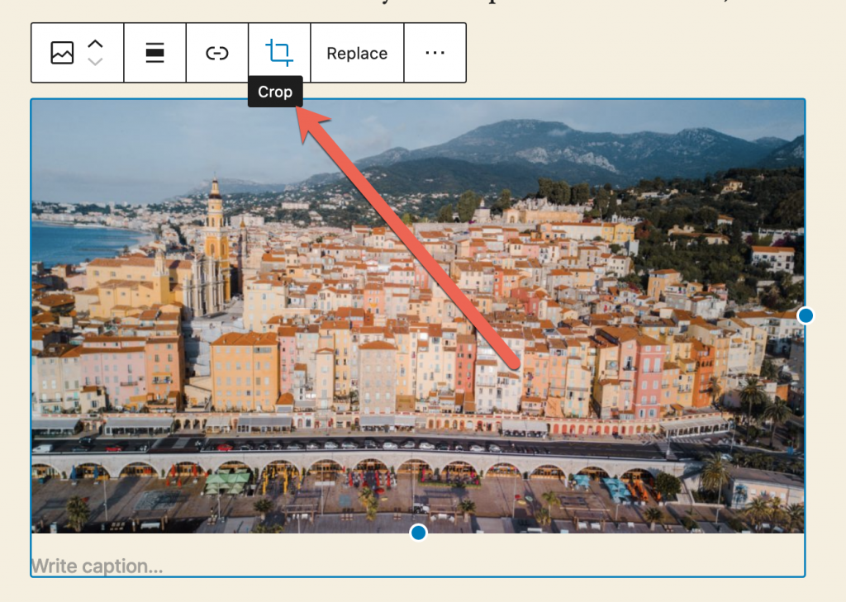Click the green canopy tents in photo

click(x=227, y=481)
